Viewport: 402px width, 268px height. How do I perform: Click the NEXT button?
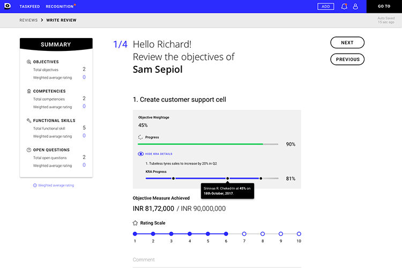347,42
